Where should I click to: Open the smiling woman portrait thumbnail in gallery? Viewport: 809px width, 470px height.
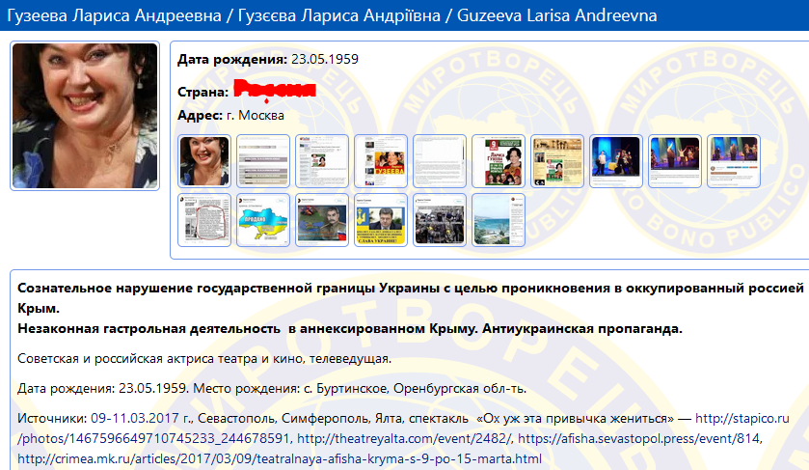point(204,161)
